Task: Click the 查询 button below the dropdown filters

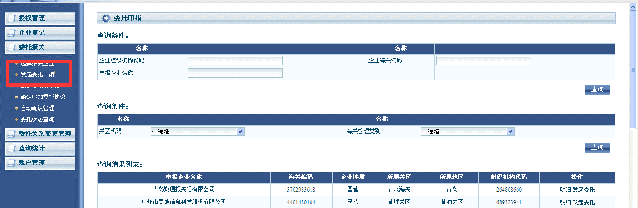Action: 597,148
